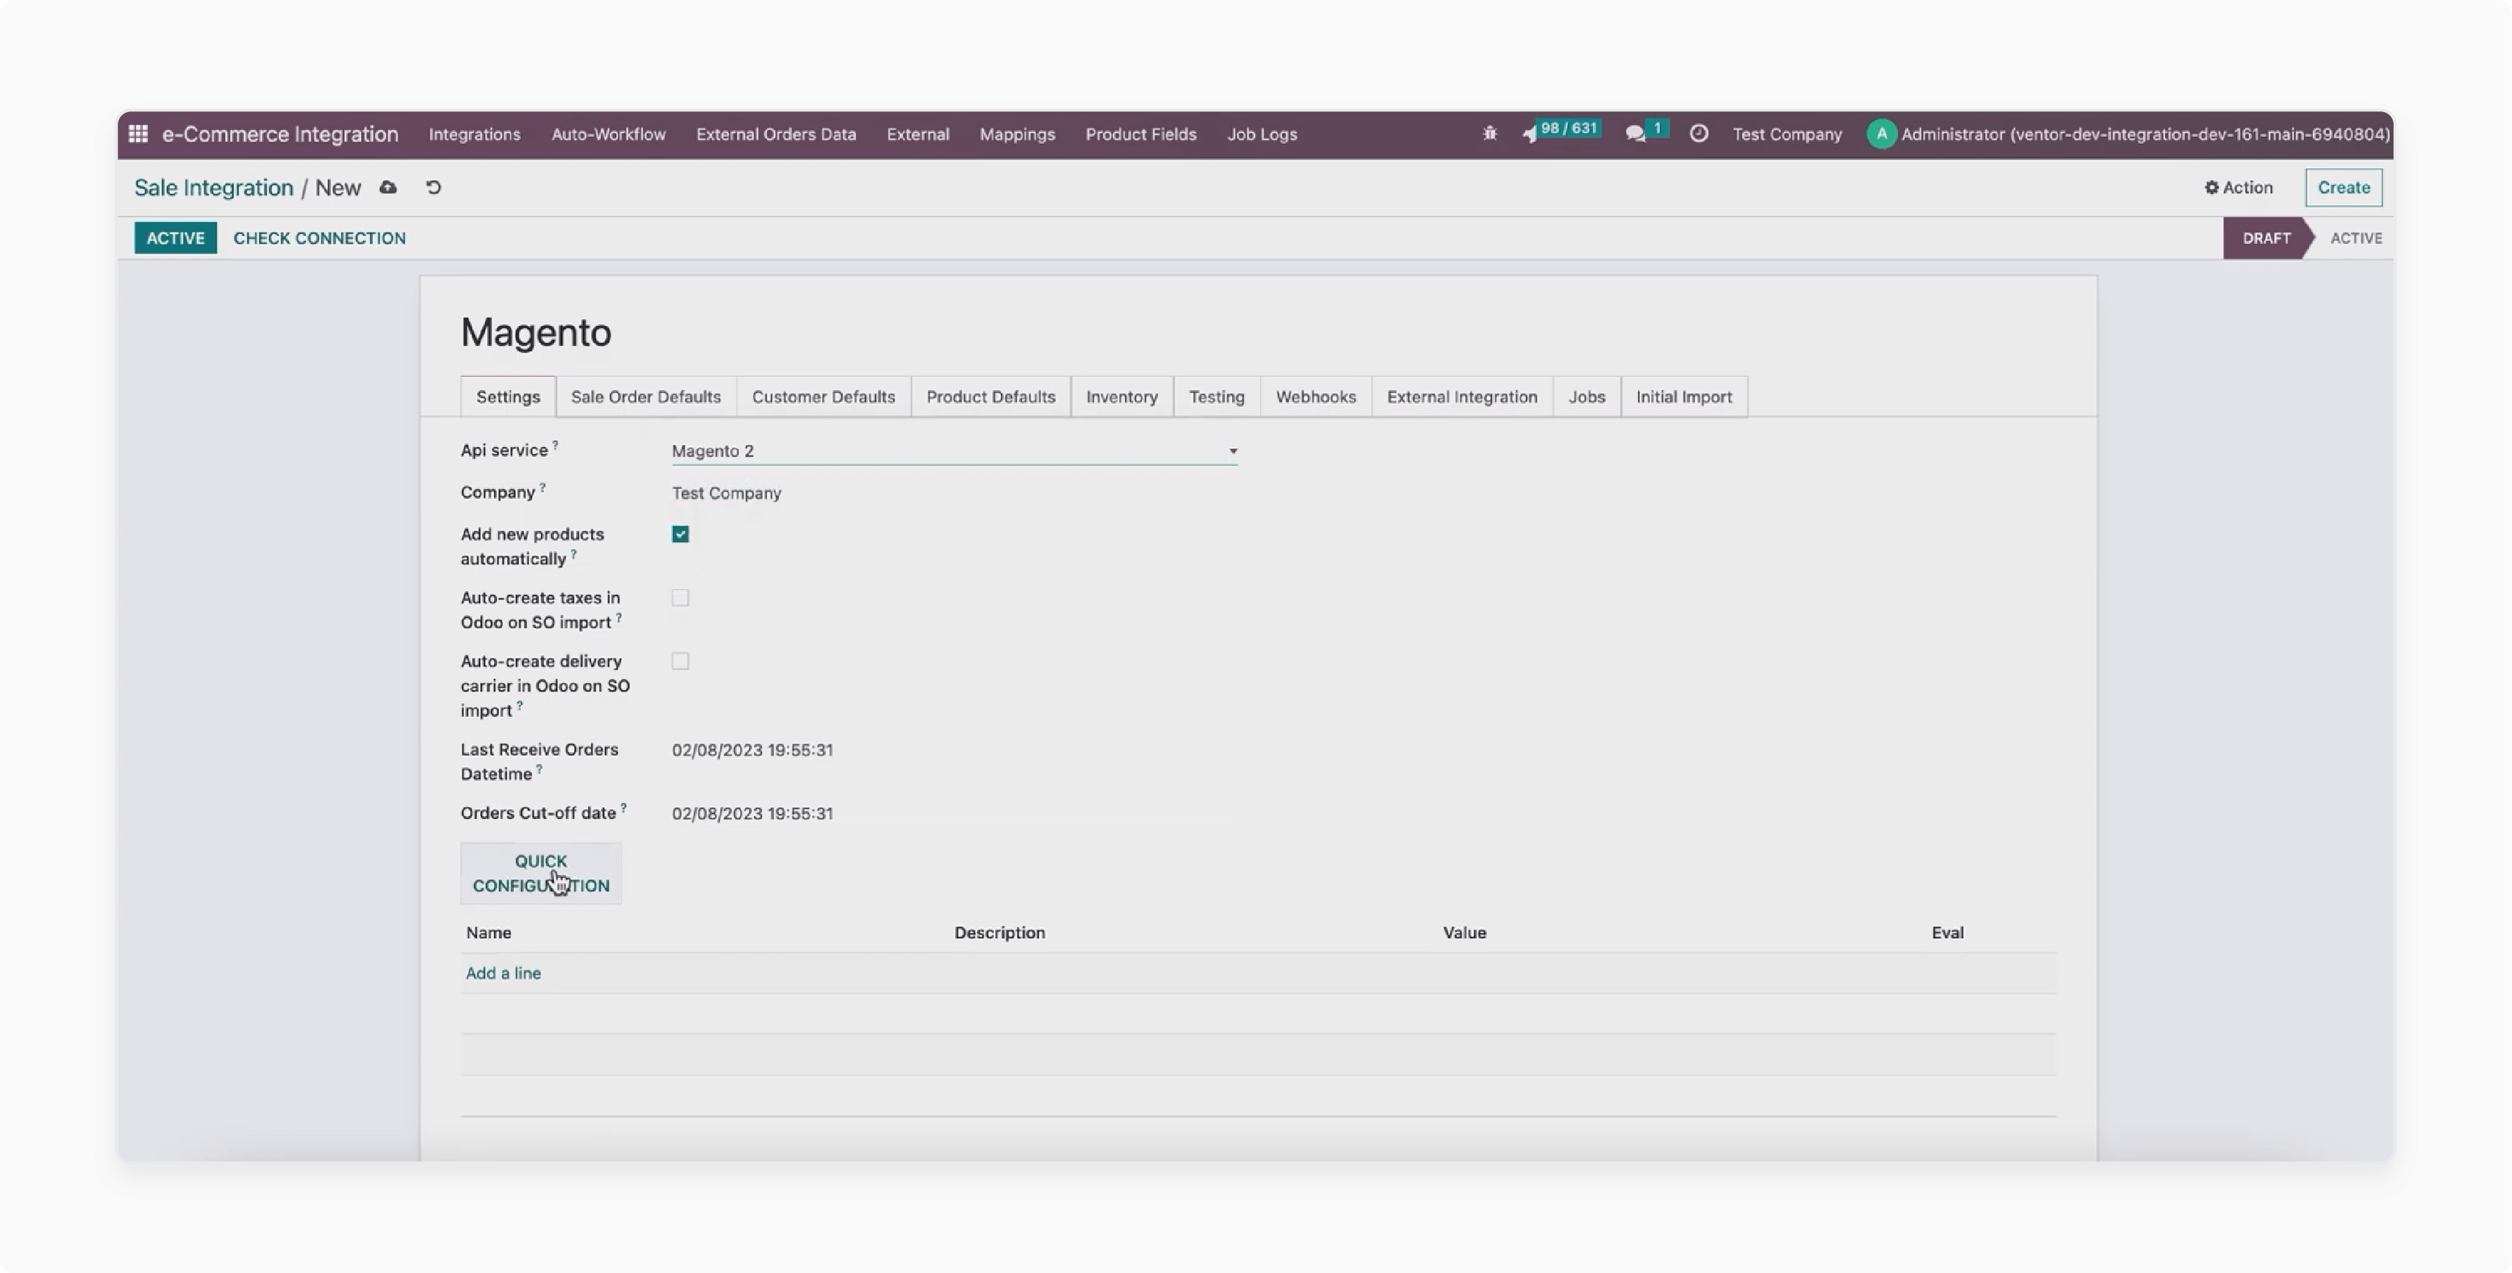This screenshot has width=2512, height=1273.
Task: Click the save/cloud icon in breadcrumb
Action: [x=390, y=187]
